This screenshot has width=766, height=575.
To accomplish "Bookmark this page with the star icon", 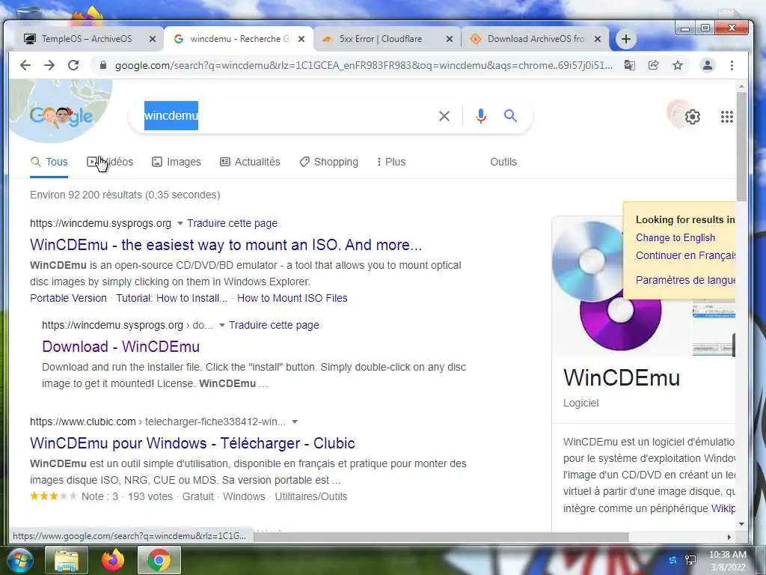I will (678, 65).
